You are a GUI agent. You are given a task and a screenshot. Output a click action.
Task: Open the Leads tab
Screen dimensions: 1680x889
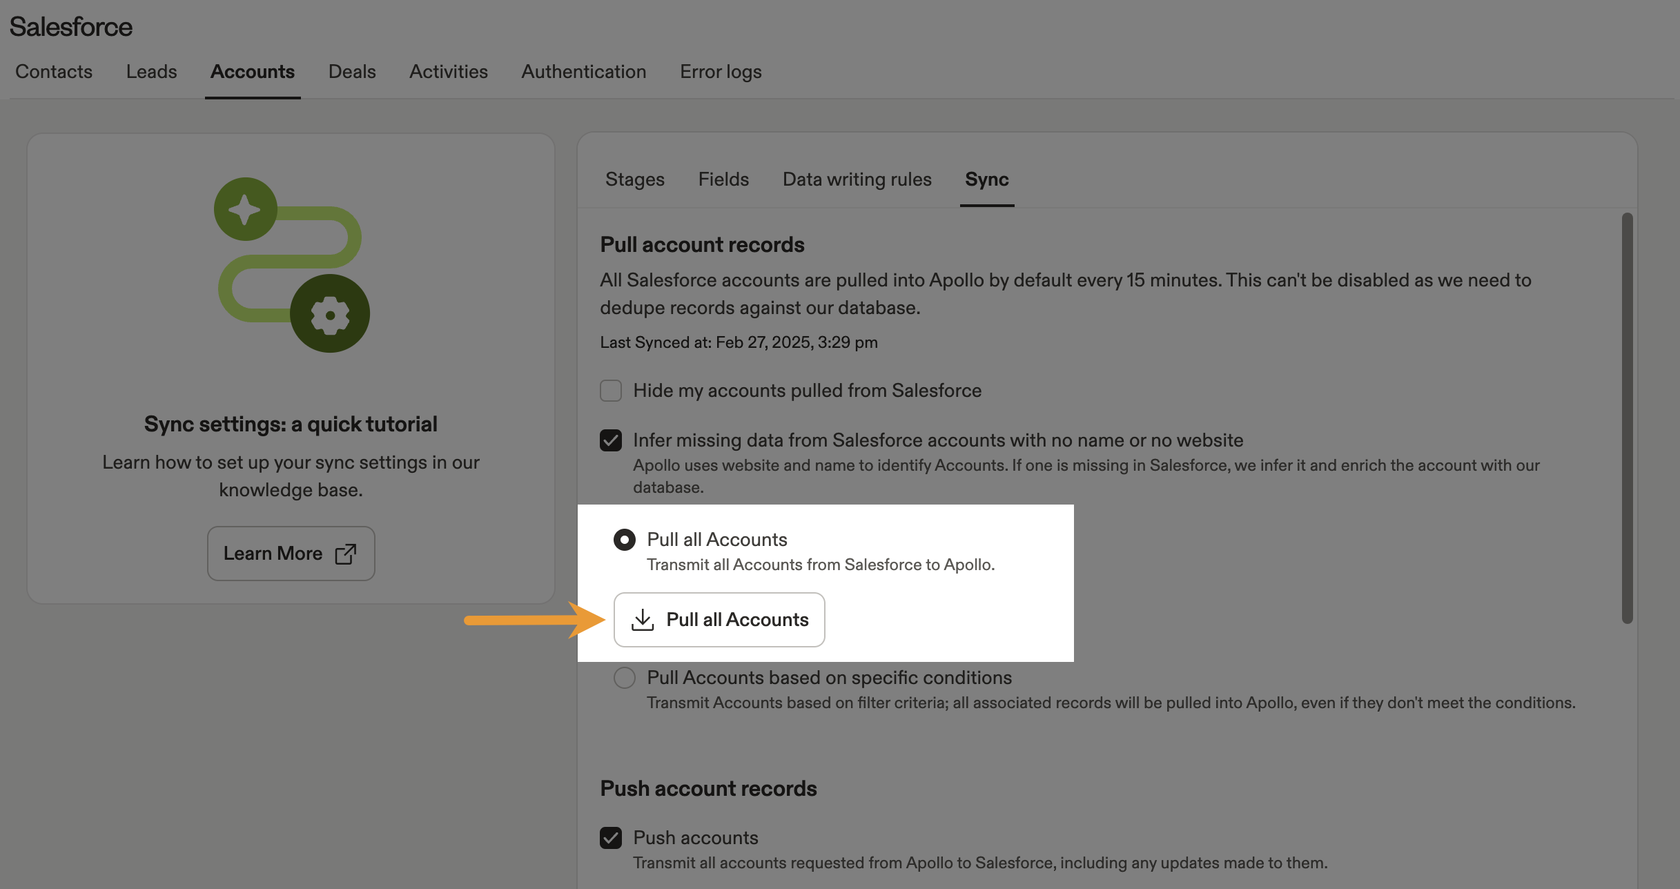pyautogui.click(x=152, y=72)
